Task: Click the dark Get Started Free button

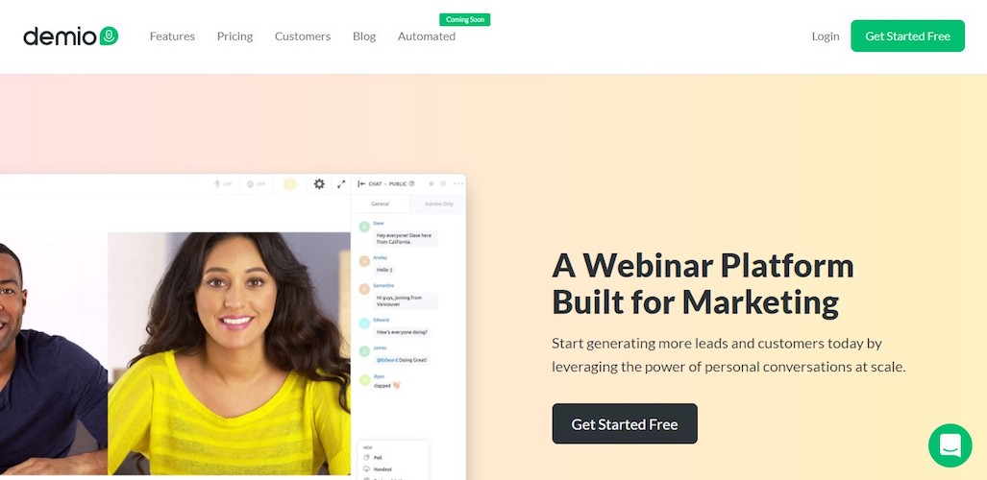Action: click(x=625, y=424)
